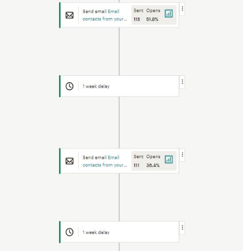Click the envelope icon on the 111-sent email step
Image resolution: width=243 pixels, height=251 pixels.
[70, 161]
